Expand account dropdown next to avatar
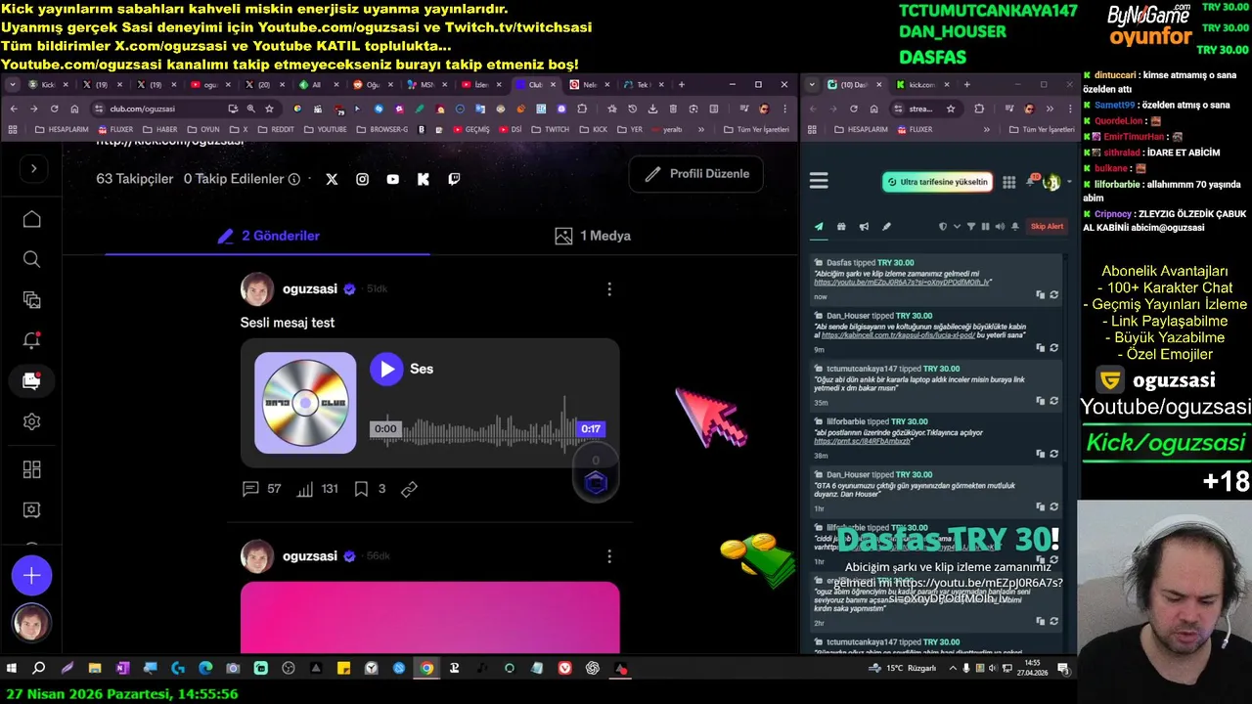1252x704 pixels. (1069, 183)
